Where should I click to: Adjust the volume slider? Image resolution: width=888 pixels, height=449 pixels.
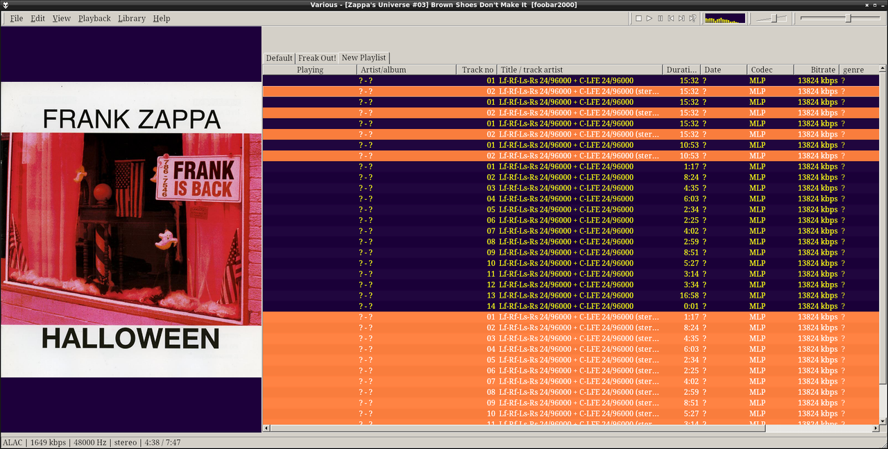click(770, 19)
